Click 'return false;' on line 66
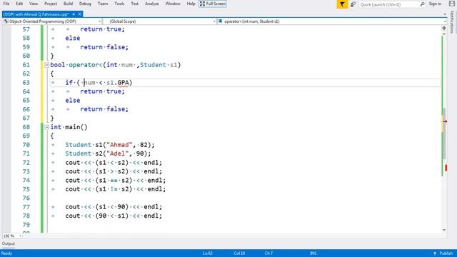 coord(104,109)
